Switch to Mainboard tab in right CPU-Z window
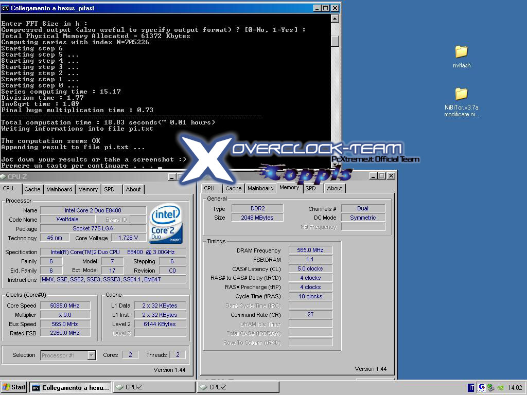527x395 pixels. [260, 188]
